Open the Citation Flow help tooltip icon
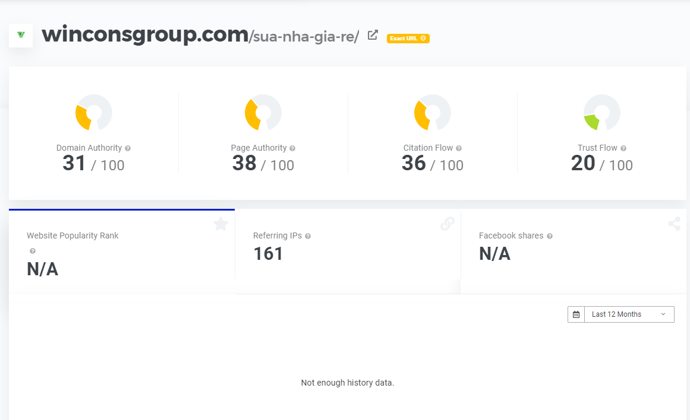The image size is (690, 420). [x=459, y=148]
